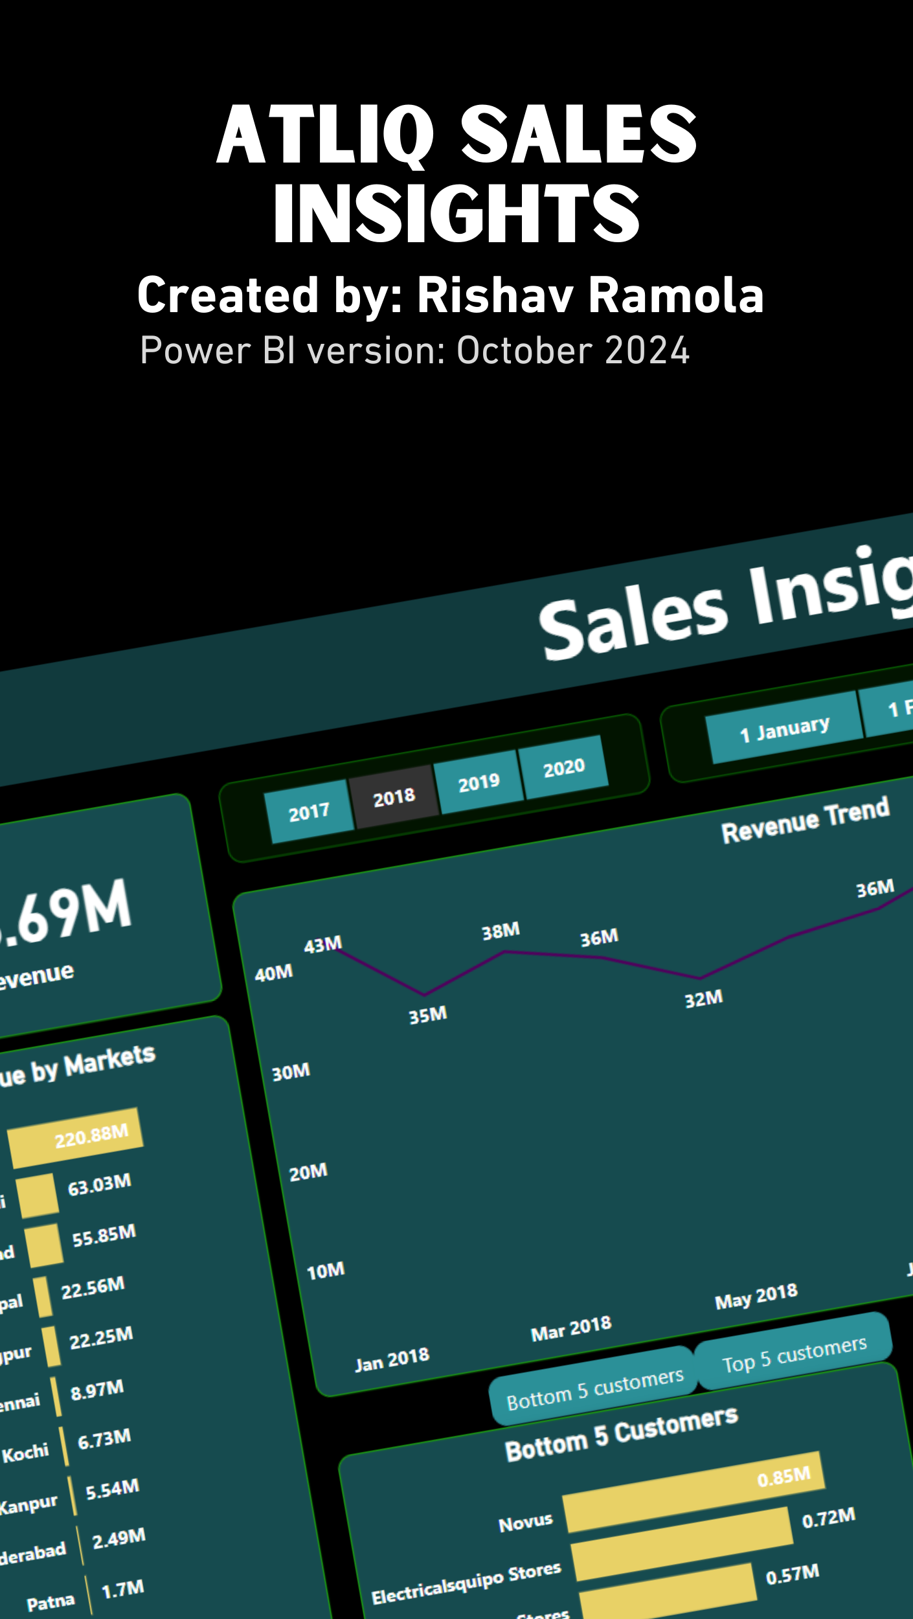913x1619 pixels.
Task: Select the 2017 year slicer button
Action: point(309,812)
